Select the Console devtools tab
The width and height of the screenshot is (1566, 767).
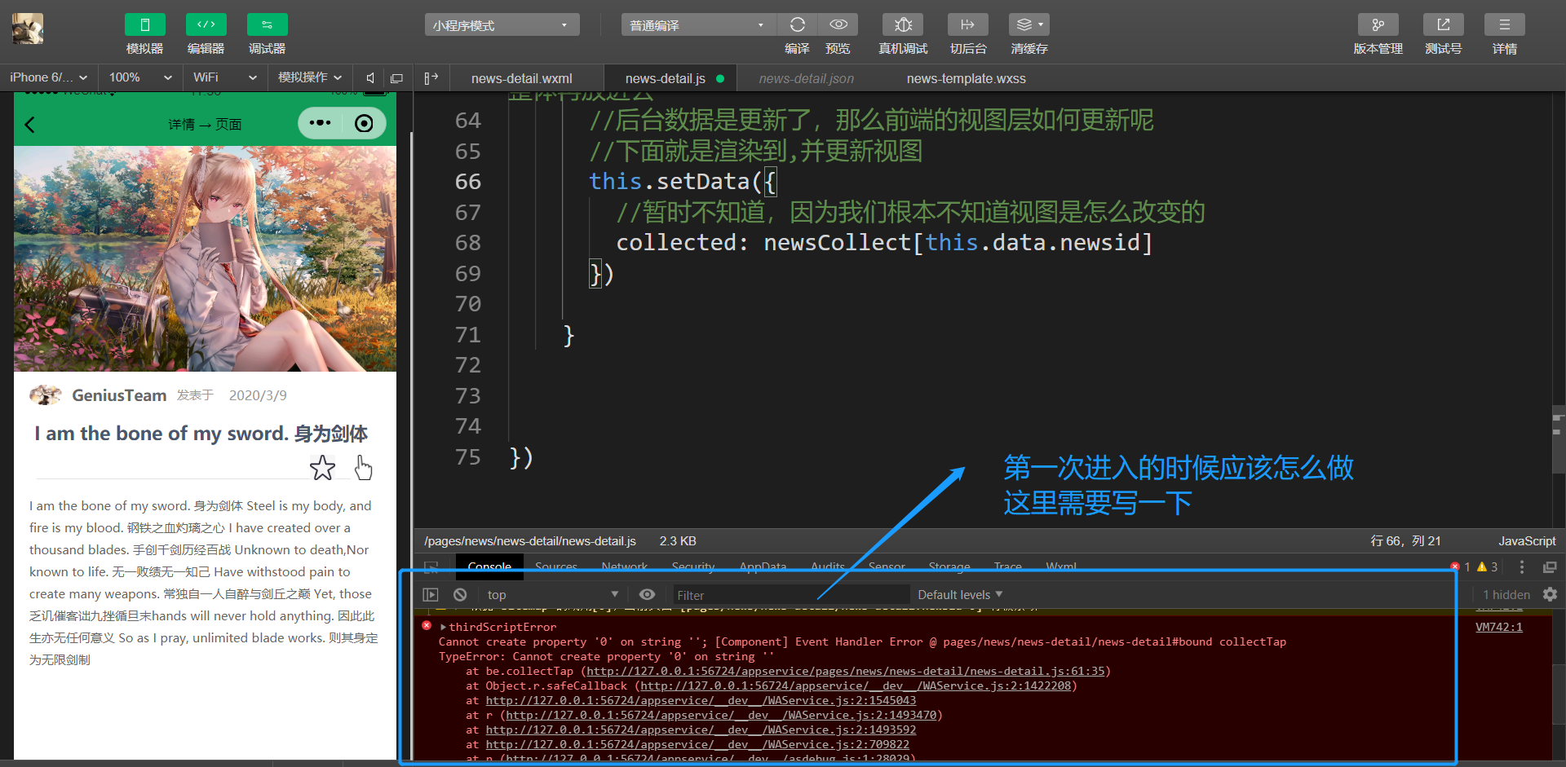(x=489, y=566)
